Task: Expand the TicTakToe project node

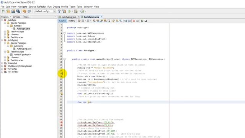Action: (x=2, y=69)
